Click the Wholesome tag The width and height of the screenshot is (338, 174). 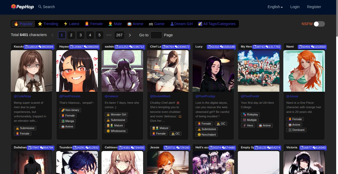click(x=116, y=131)
